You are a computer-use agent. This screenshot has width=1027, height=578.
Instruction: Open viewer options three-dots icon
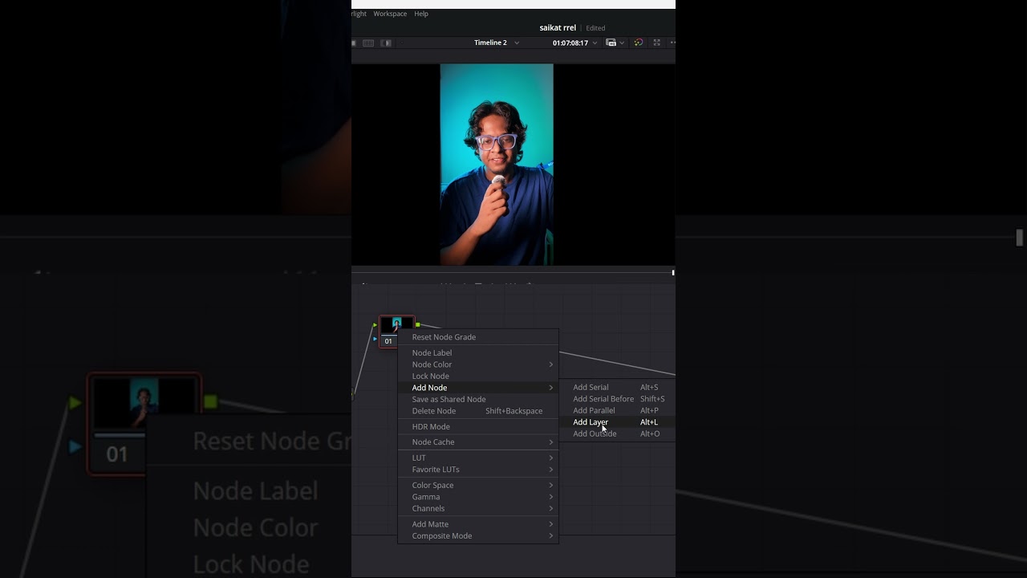pyautogui.click(x=672, y=43)
